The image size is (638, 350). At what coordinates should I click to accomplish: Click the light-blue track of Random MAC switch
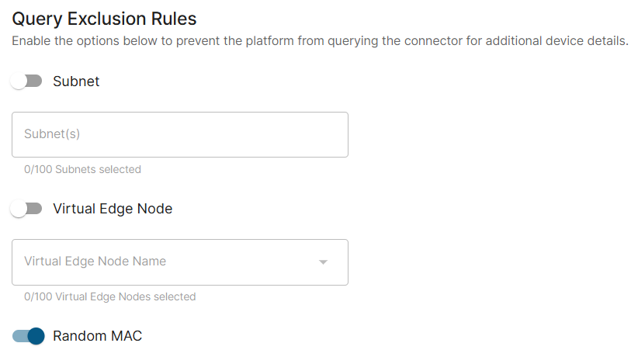(20, 336)
